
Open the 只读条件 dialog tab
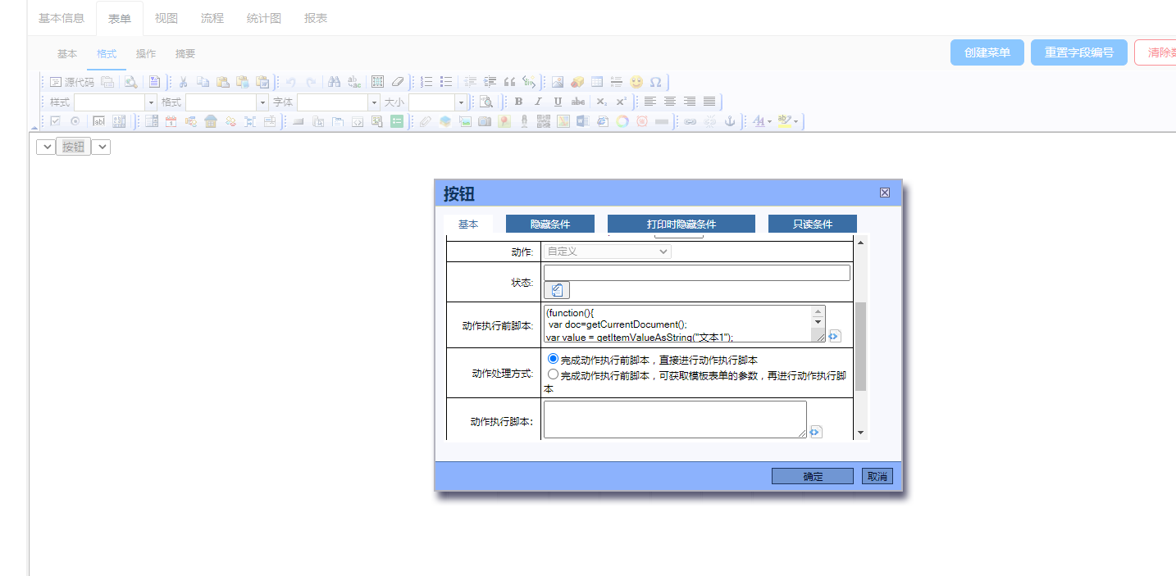pyautogui.click(x=813, y=224)
